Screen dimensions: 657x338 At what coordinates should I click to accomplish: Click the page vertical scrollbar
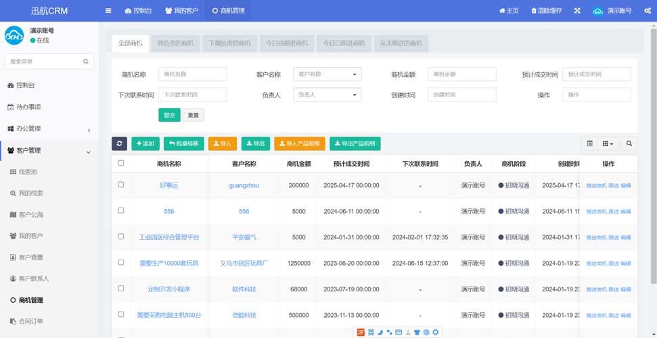point(654,155)
